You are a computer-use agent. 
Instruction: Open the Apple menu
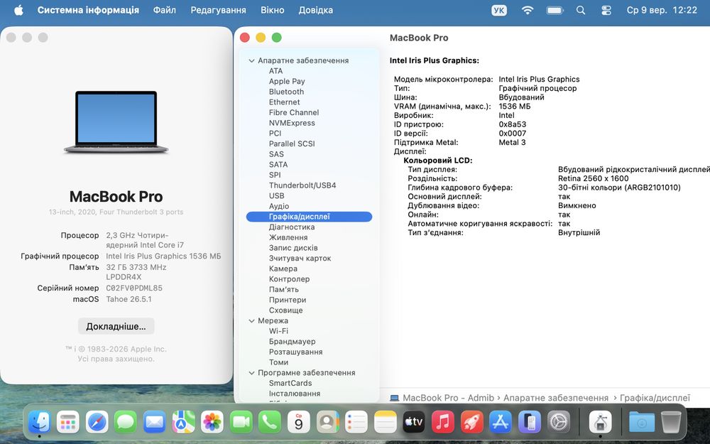click(18, 10)
